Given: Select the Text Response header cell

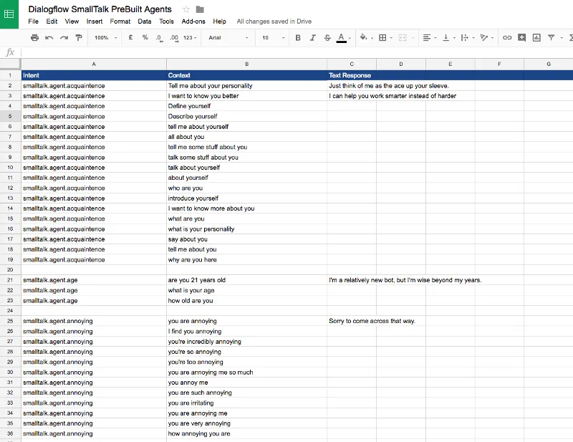Looking at the screenshot, I should [x=352, y=75].
